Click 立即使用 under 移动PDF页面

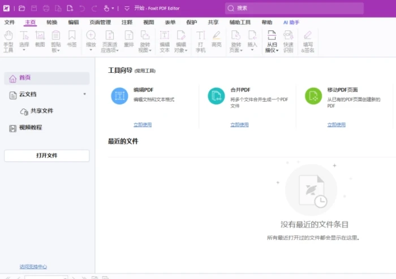point(337,124)
